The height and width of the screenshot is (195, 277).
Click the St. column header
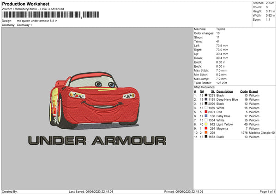pos(213,92)
